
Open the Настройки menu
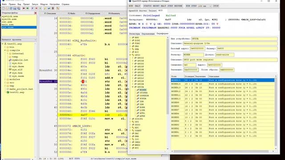click(54, 4)
